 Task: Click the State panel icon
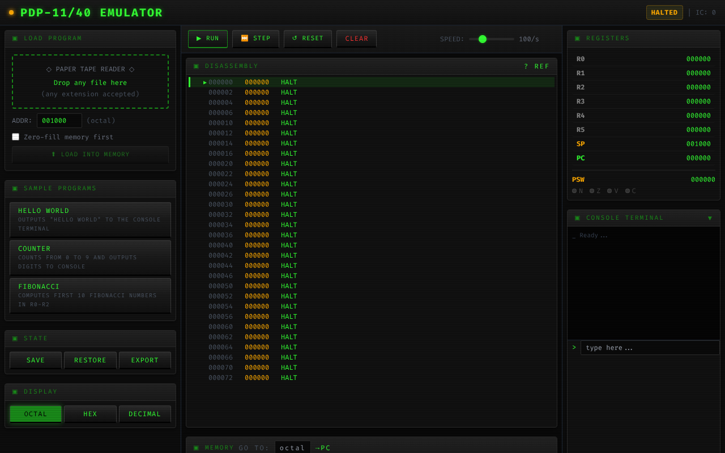point(15,339)
